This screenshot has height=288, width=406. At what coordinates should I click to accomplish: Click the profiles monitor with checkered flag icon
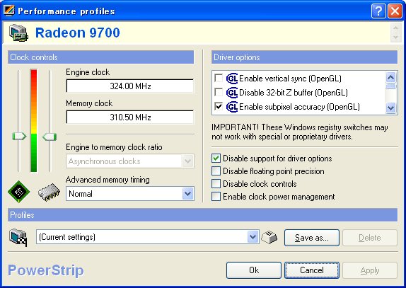tap(18, 238)
